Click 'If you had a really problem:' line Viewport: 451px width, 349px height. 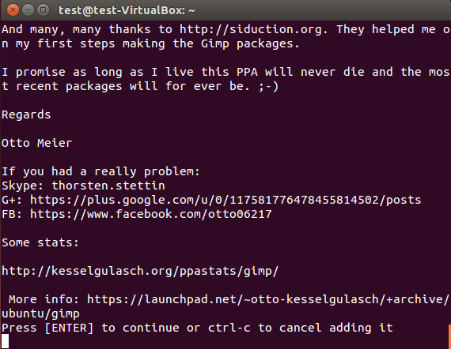click(x=100, y=171)
